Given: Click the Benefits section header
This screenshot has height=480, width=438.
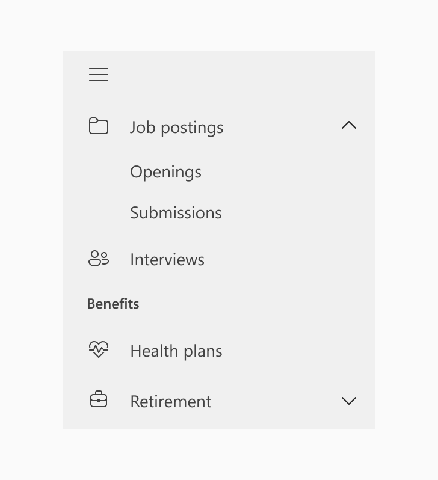Looking at the screenshot, I should coord(113,304).
